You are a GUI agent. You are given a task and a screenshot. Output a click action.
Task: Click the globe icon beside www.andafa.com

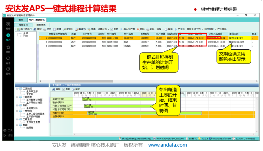click(210, 139)
